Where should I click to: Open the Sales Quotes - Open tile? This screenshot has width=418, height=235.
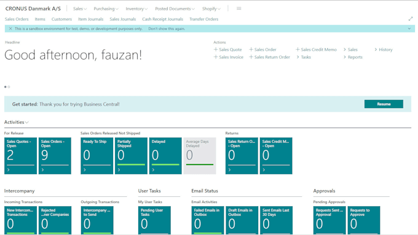pyautogui.click(x=20, y=156)
